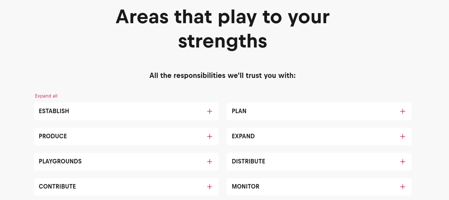
Task: Expand the PRODUCE accordion label
Action: click(x=53, y=136)
